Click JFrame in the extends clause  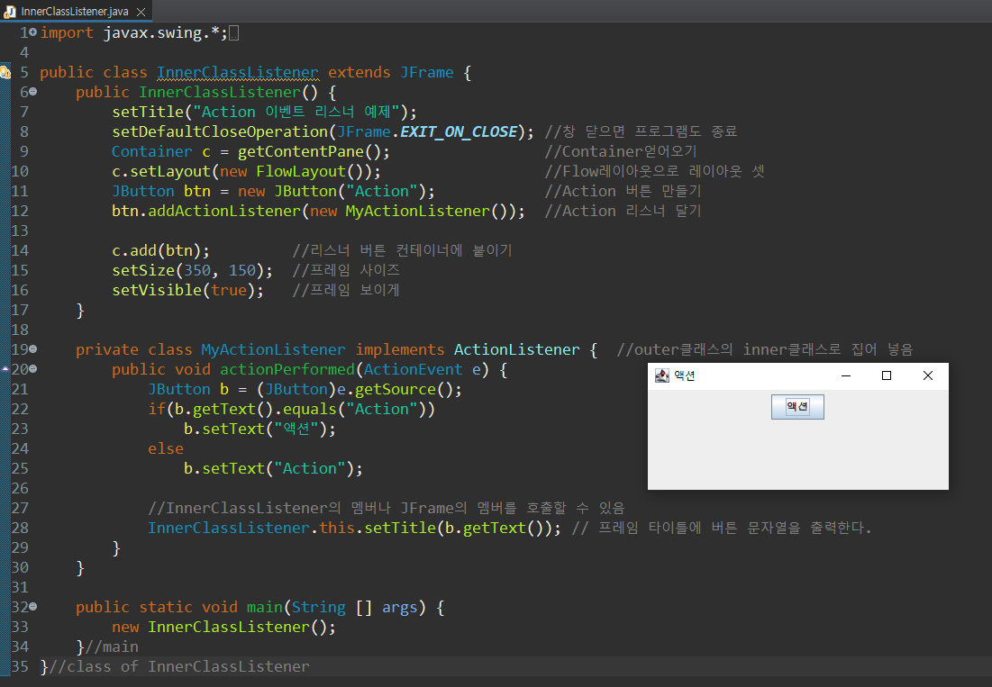[x=426, y=73]
